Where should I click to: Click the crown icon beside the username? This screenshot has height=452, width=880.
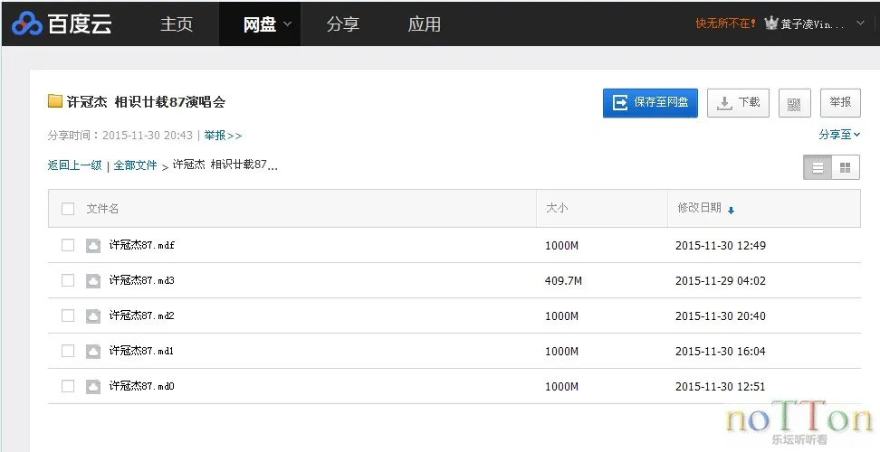pyautogui.click(x=771, y=23)
